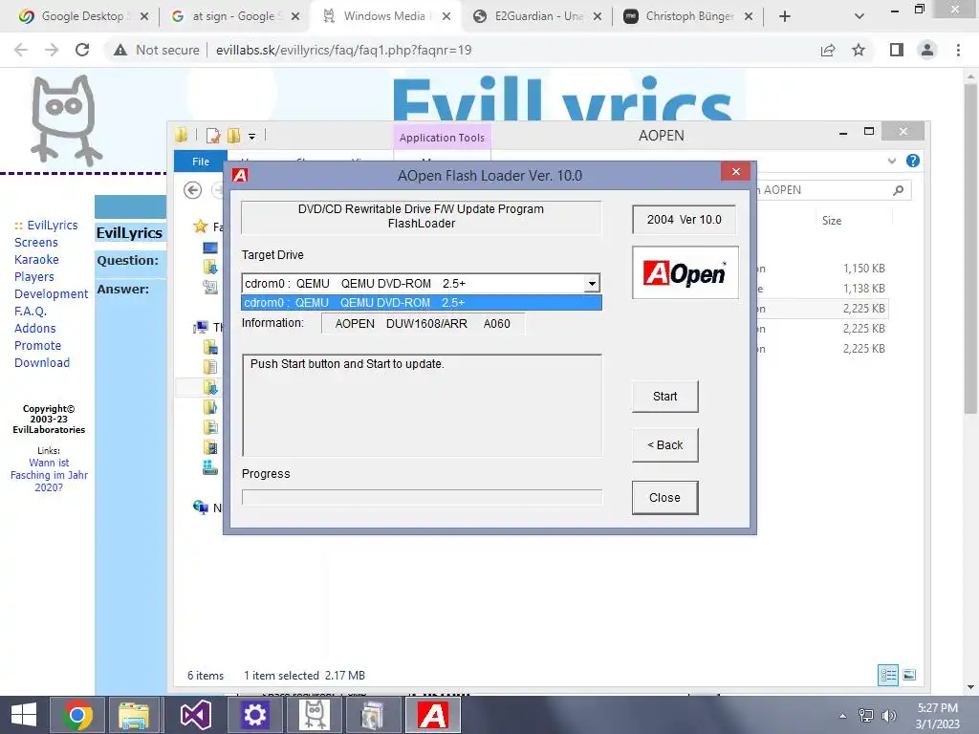979x734 pixels.
Task: Click the taskbar volume speaker icon
Action: click(888, 716)
